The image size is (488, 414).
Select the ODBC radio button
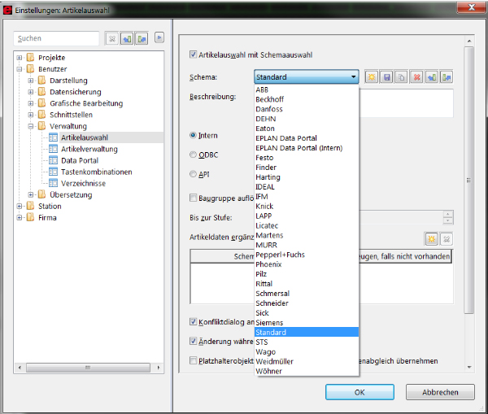194,155
